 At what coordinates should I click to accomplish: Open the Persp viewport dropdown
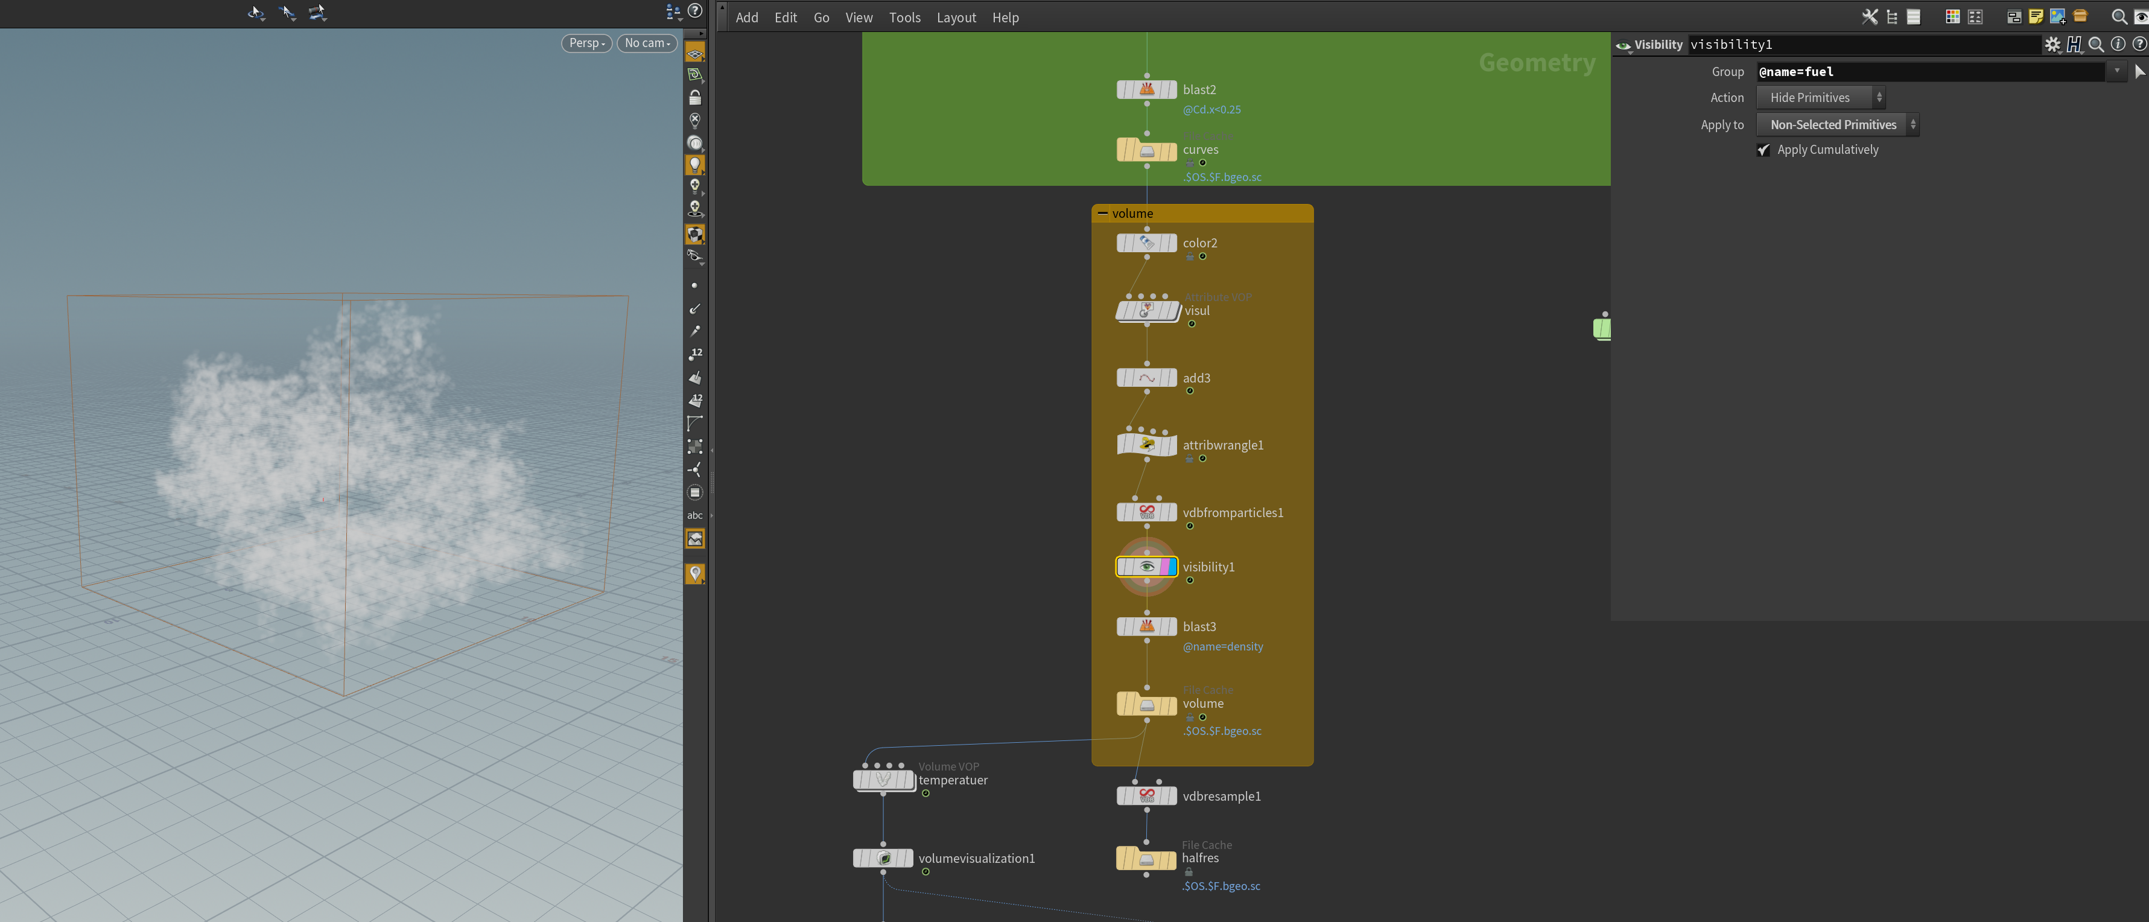coord(586,43)
